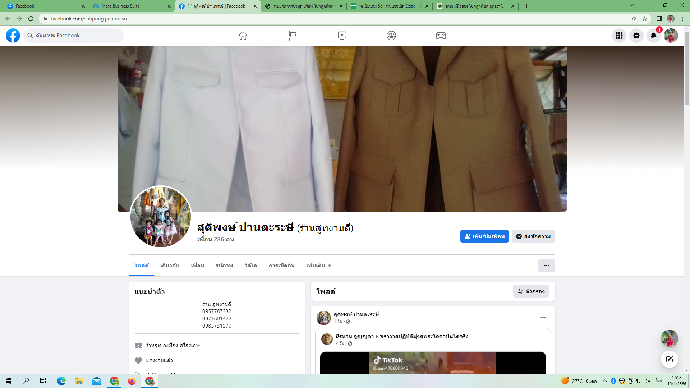Bookmark this page with the star icon
Viewport: 690px width, 388px height.
coord(645,19)
